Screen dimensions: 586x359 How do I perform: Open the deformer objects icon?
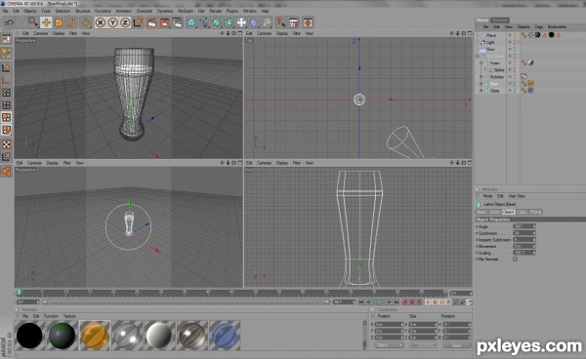pyautogui.click(x=254, y=22)
